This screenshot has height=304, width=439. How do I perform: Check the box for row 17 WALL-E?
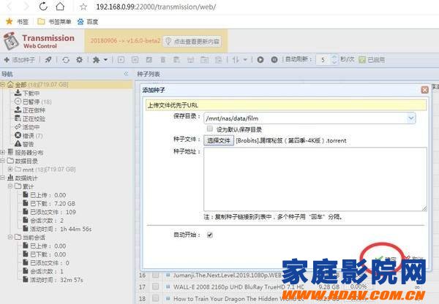click(x=155, y=286)
